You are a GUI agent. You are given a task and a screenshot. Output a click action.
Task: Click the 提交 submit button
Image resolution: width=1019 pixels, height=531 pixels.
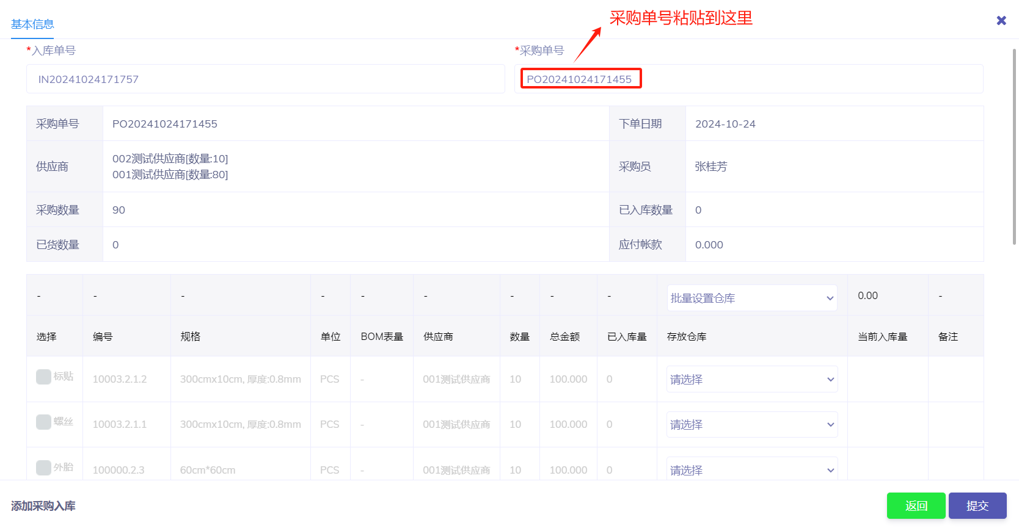pyautogui.click(x=977, y=506)
